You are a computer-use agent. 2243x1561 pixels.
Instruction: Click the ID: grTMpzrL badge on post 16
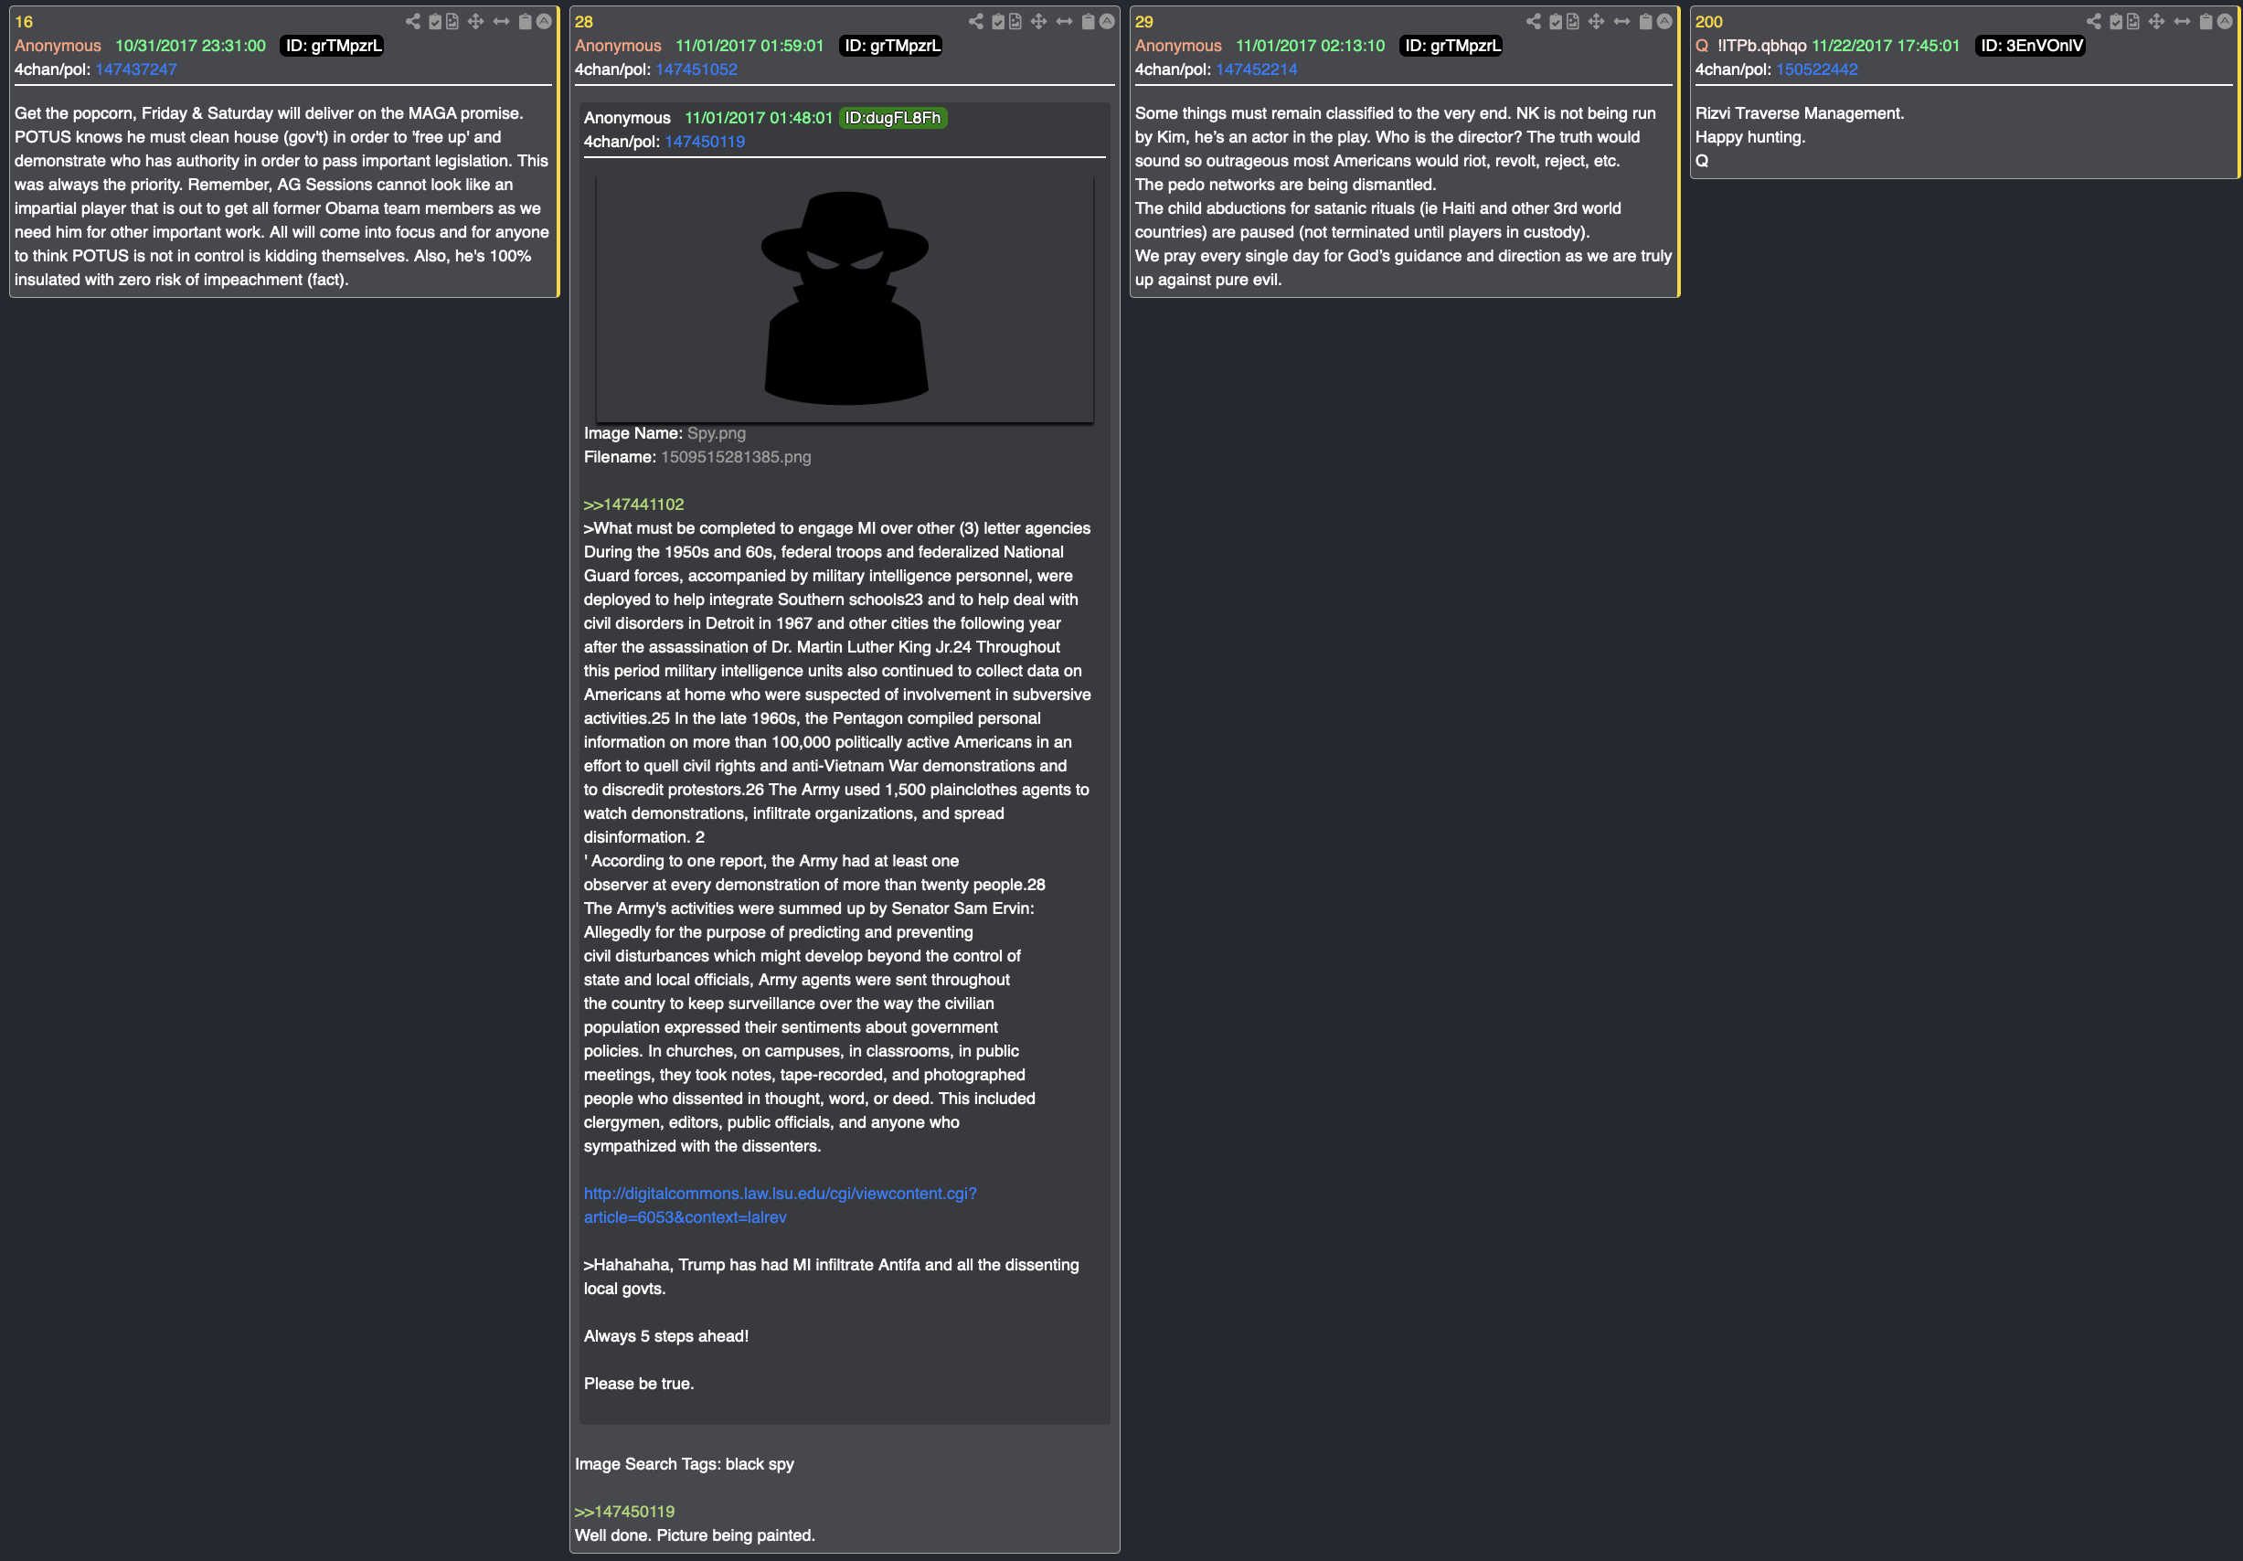[x=332, y=46]
